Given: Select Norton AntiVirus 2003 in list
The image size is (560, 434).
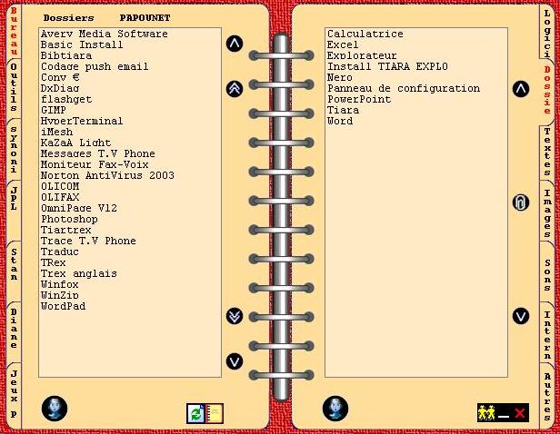Looking at the screenshot, I should [107, 175].
